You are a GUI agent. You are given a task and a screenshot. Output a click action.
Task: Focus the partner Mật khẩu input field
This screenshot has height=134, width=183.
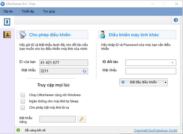(x=151, y=71)
